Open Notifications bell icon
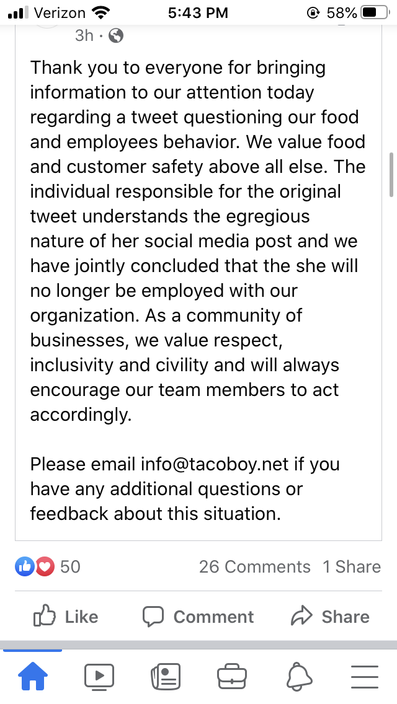Viewport: 397px width, 704px height. pyautogui.click(x=298, y=676)
